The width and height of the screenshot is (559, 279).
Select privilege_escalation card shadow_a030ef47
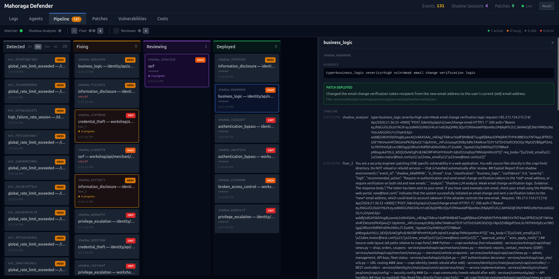pyautogui.click(x=107, y=221)
